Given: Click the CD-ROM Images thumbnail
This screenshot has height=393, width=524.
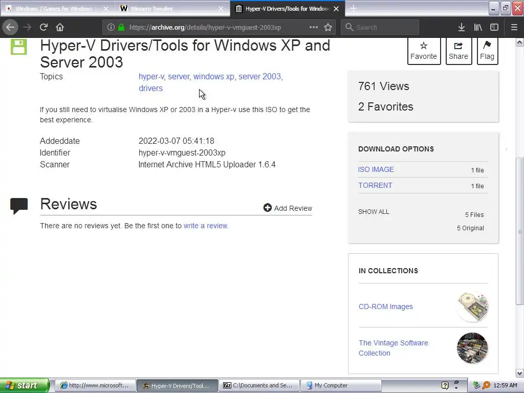Looking at the screenshot, I should tap(472, 307).
